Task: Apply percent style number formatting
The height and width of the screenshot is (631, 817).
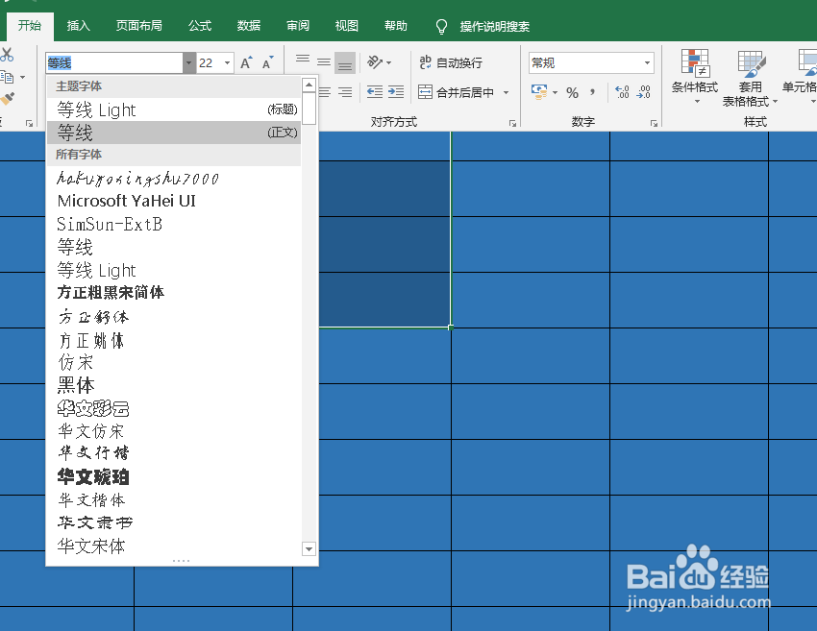Action: 572,91
